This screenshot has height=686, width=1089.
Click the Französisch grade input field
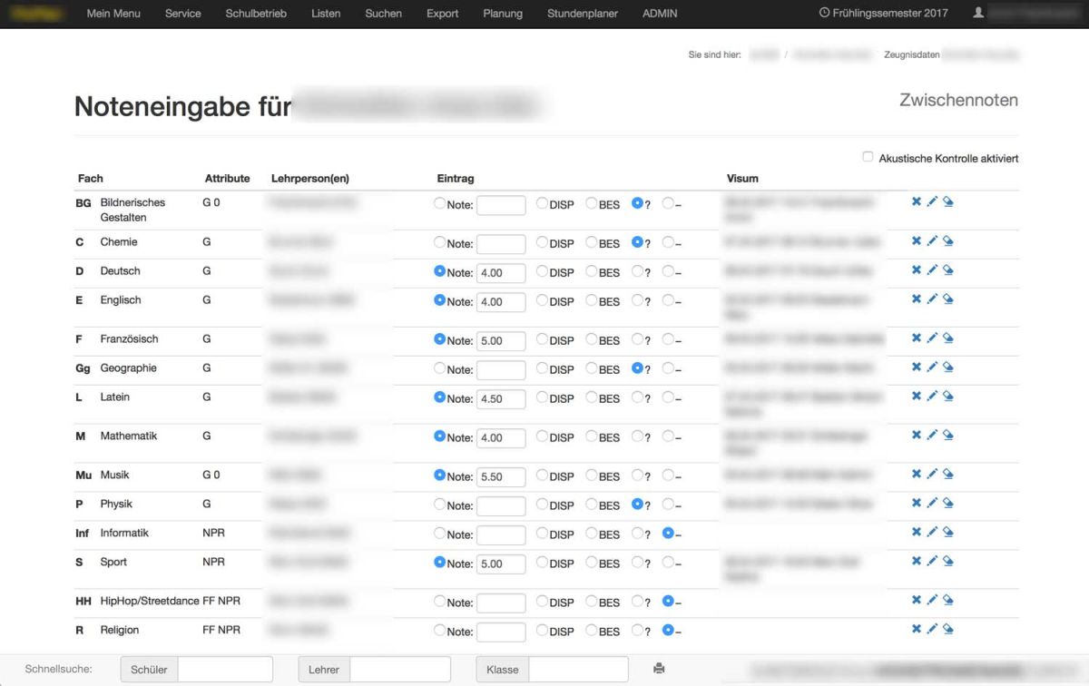(x=501, y=341)
